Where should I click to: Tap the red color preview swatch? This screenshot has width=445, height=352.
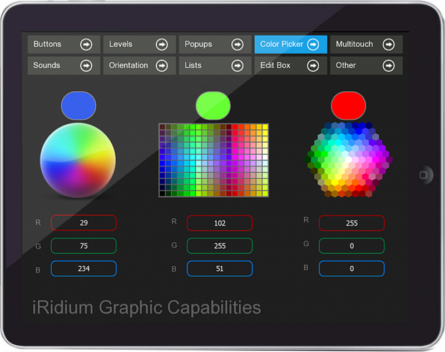(348, 105)
